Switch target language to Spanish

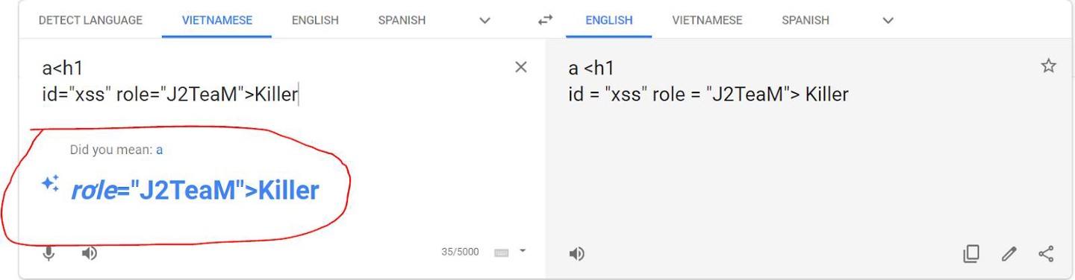click(x=806, y=20)
